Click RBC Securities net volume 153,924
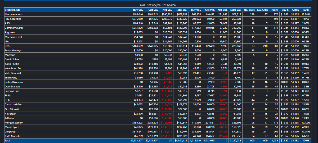This screenshot has width=318, height=143. (223, 19)
